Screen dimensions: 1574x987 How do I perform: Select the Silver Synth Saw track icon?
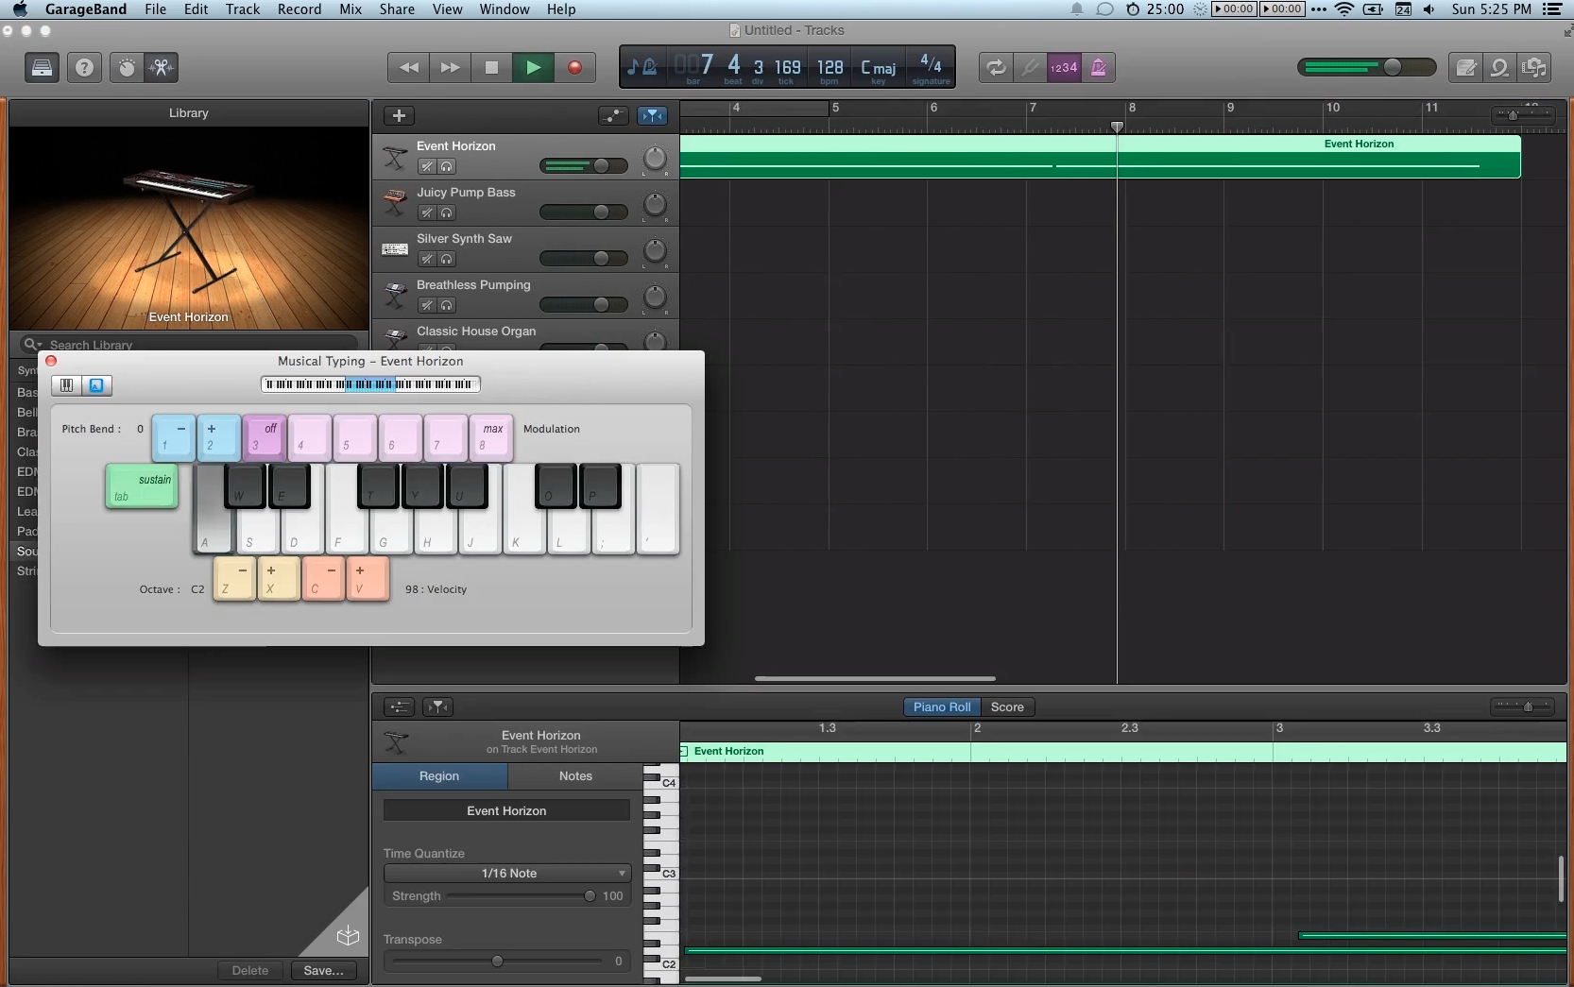click(395, 249)
